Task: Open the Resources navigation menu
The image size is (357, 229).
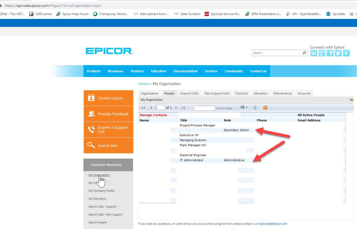Action: [116, 71]
